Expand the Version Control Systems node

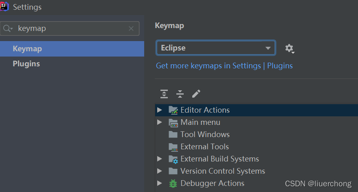click(x=160, y=171)
